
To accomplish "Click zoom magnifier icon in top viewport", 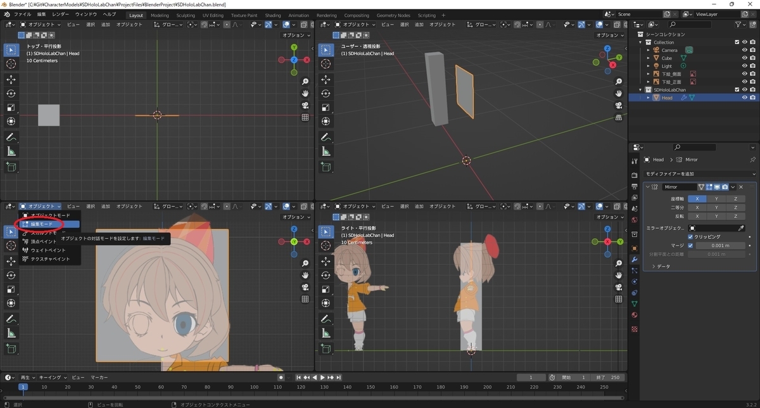I will point(305,82).
